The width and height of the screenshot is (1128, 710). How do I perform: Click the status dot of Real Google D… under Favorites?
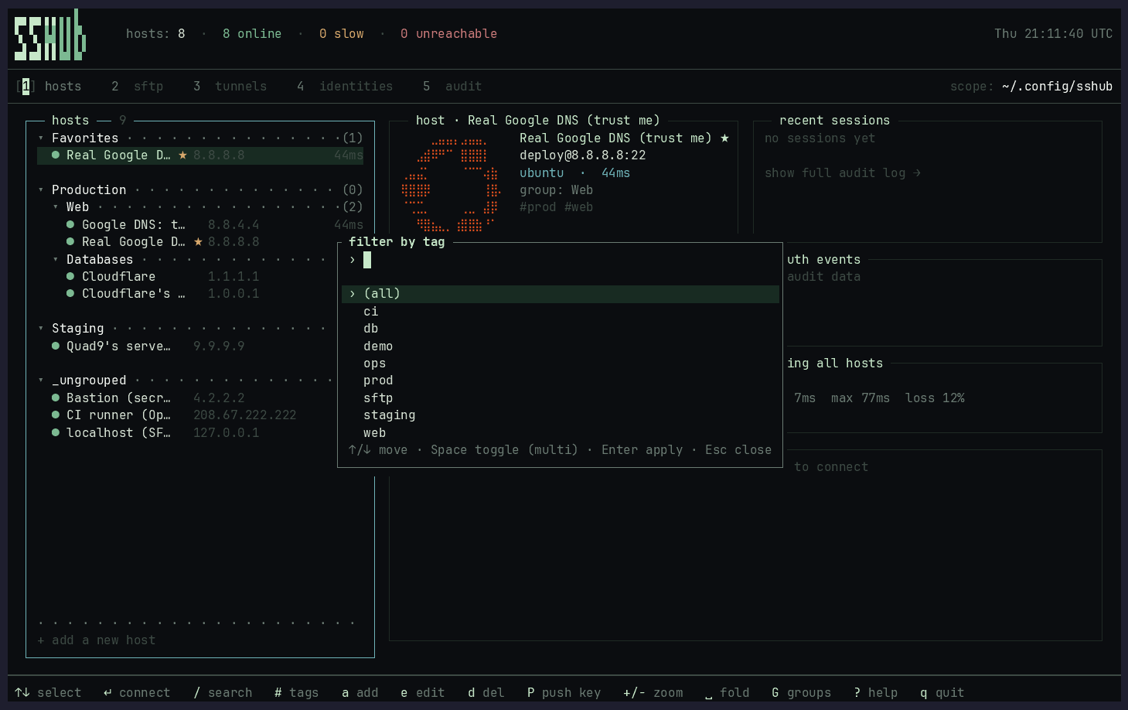[56, 155]
